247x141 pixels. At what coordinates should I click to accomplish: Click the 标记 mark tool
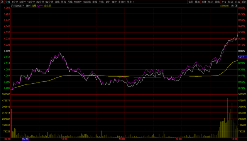pos(230,2)
